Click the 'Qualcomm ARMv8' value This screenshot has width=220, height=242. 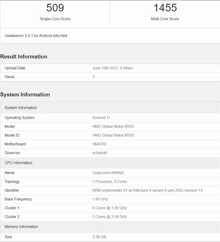tap(108, 173)
